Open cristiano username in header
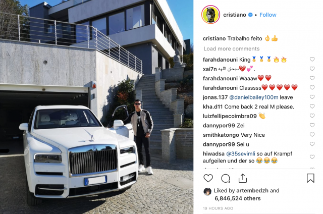Image resolution: width=323 pixels, height=214 pixels. click(x=235, y=15)
